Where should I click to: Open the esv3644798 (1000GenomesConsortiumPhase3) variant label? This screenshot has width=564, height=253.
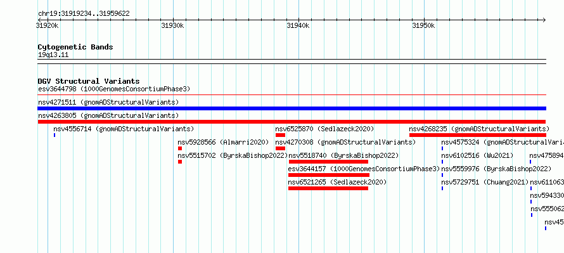tap(114, 89)
